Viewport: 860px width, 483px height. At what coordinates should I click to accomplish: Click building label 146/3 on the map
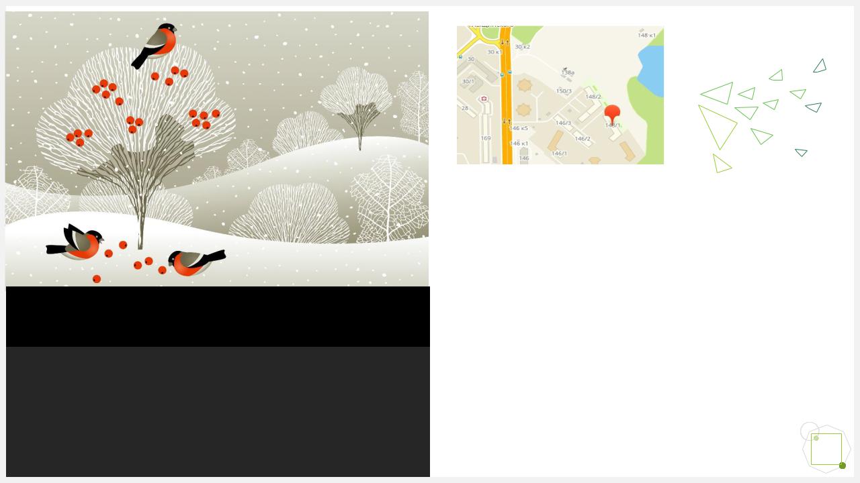563,123
